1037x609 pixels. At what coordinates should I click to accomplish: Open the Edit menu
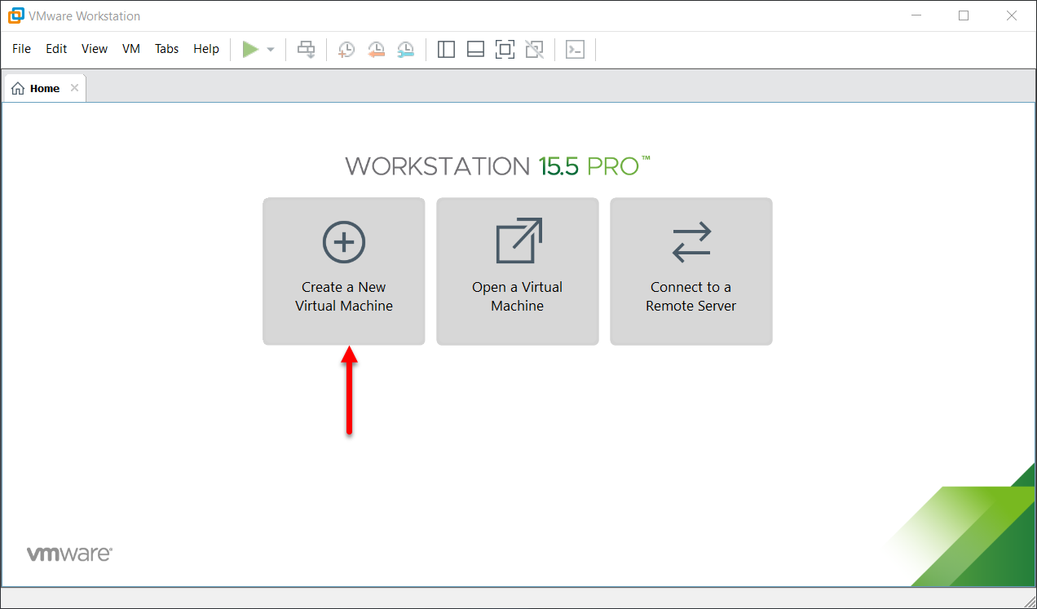(56, 49)
